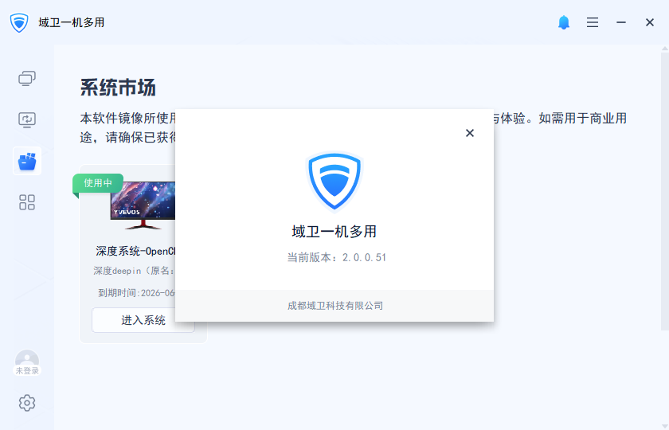The width and height of the screenshot is (669, 430).
Task: Click the notification bell icon
Action: 564,22
